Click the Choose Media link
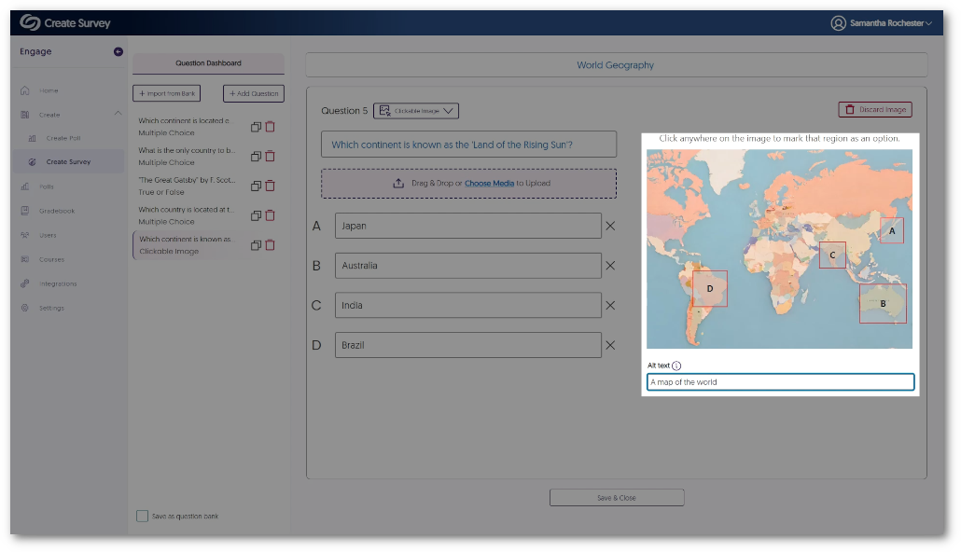This screenshot has height=552, width=961. (x=489, y=184)
